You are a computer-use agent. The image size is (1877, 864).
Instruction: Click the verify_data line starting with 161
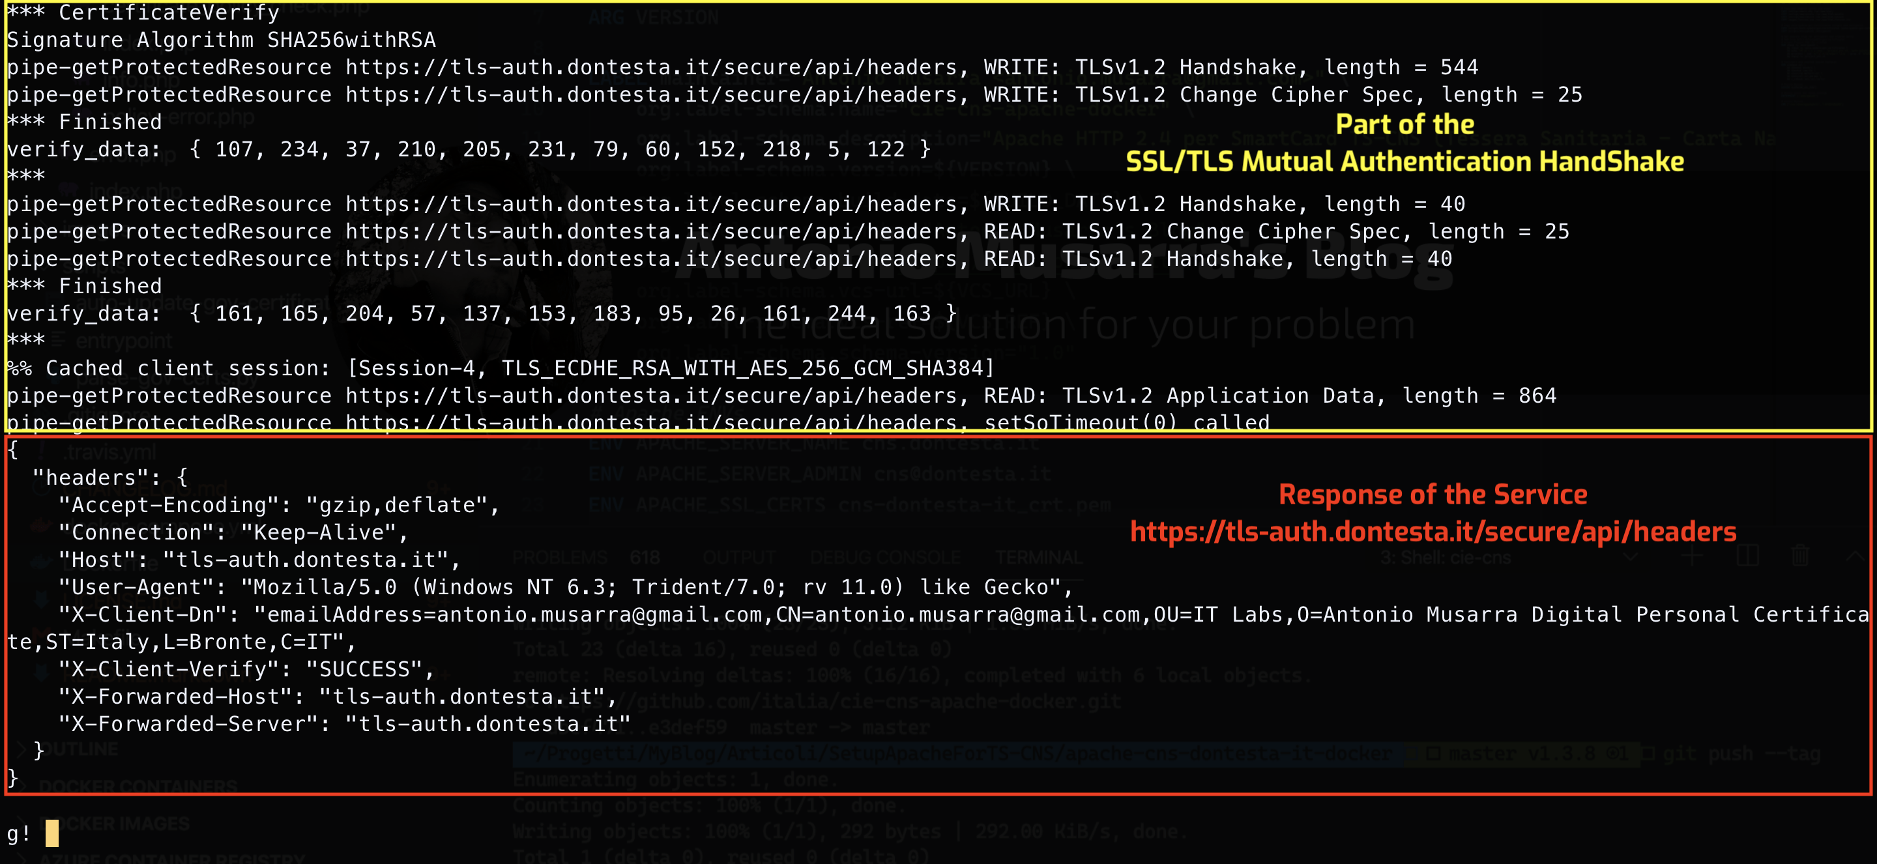click(x=482, y=313)
